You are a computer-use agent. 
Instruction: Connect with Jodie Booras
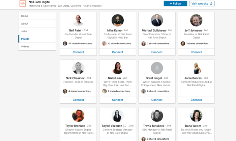(x=196, y=100)
